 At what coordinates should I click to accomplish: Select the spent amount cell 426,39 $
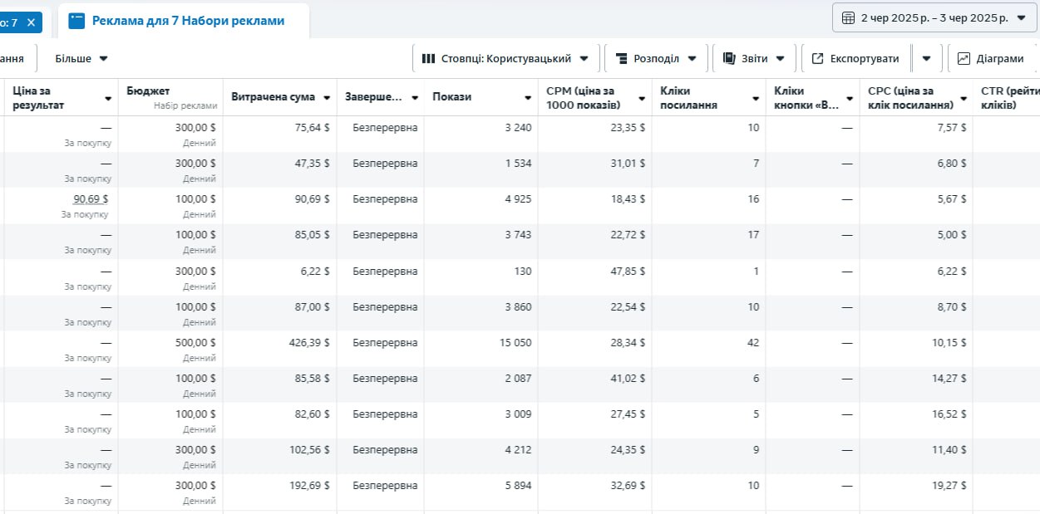click(309, 342)
